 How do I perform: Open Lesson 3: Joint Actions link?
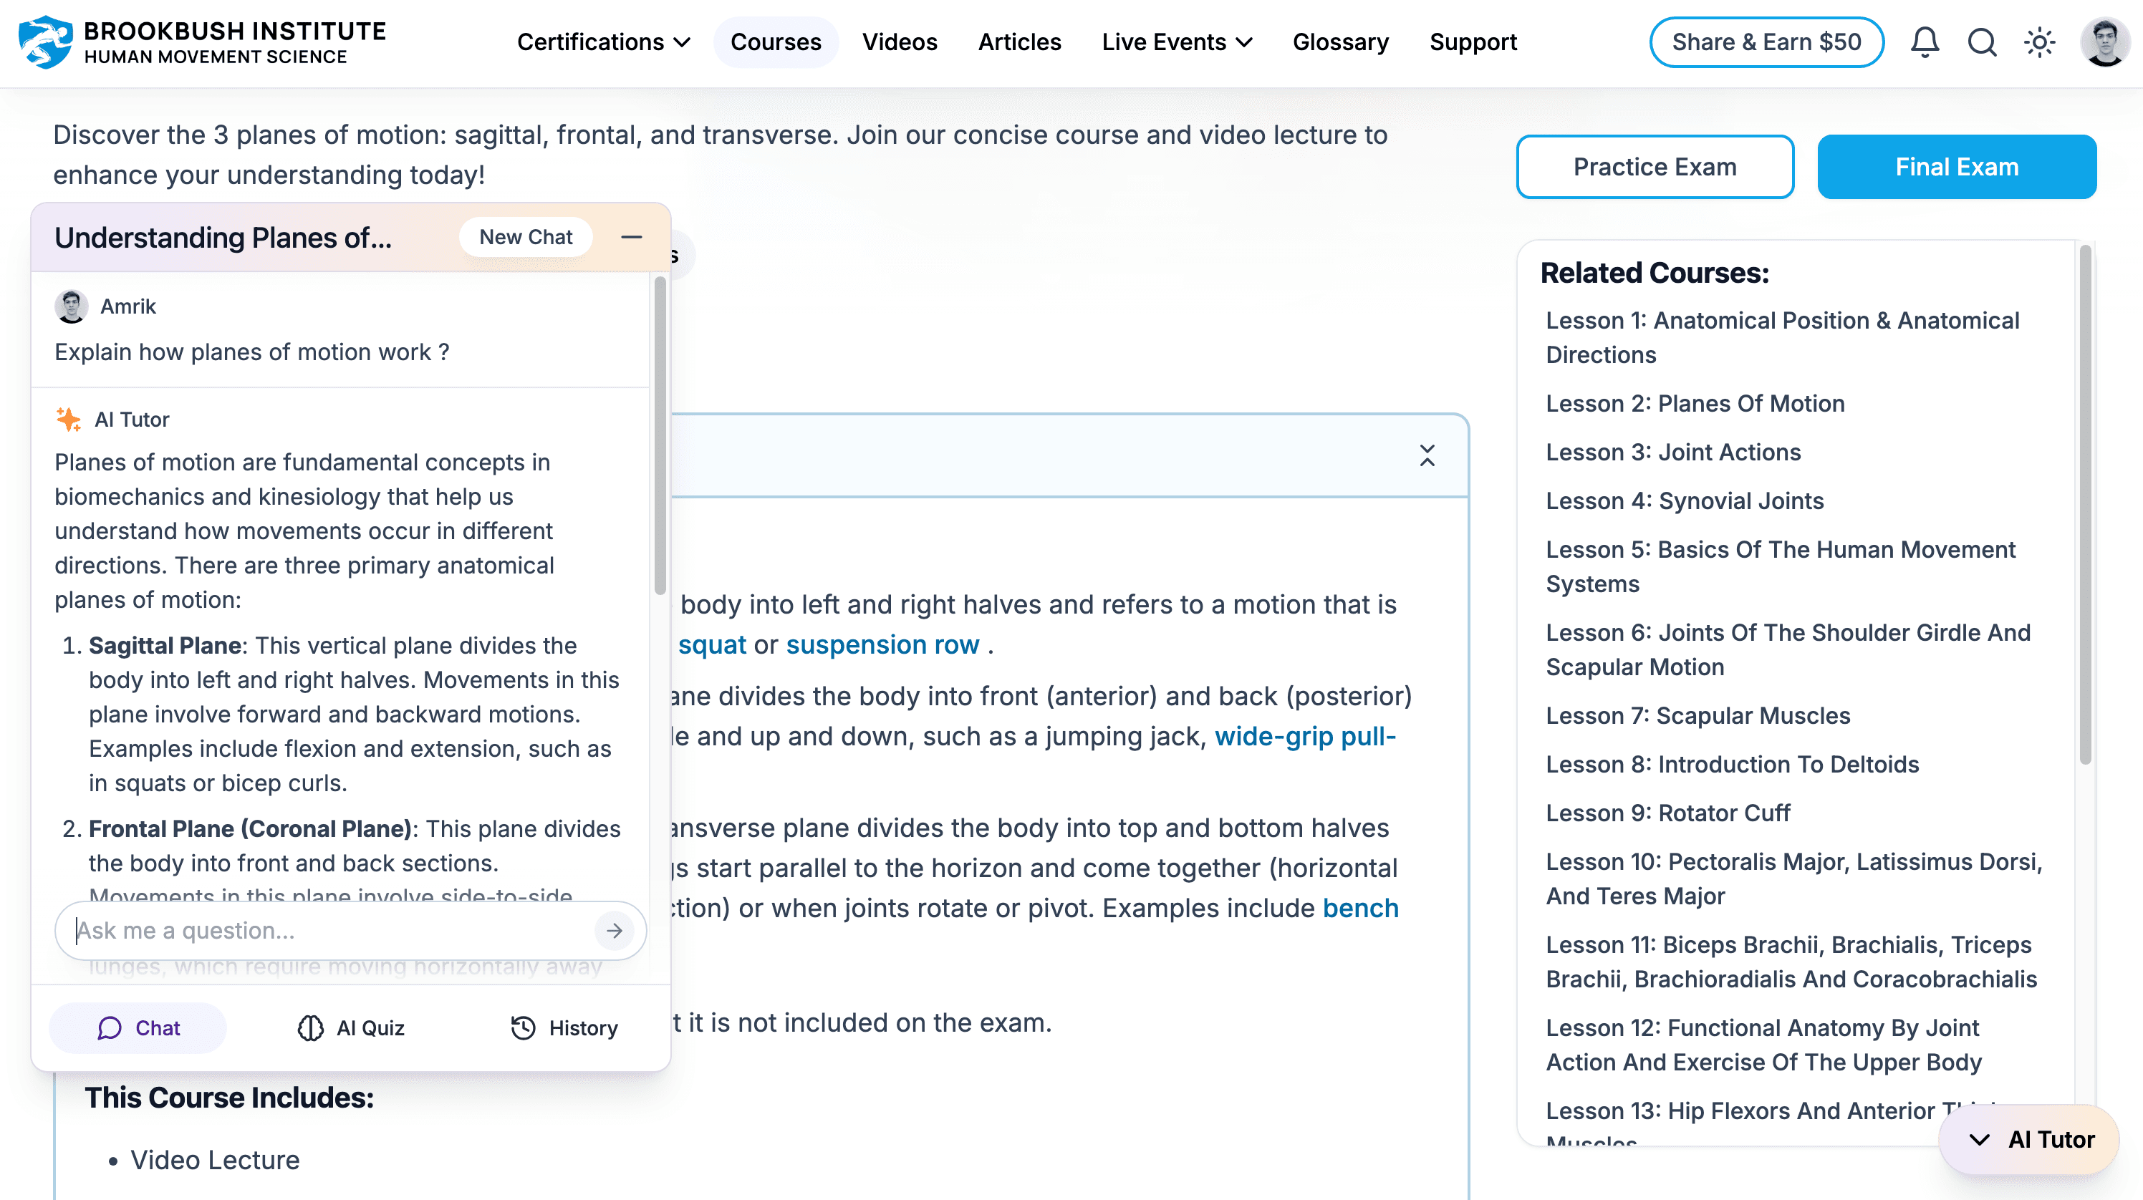coord(1672,452)
